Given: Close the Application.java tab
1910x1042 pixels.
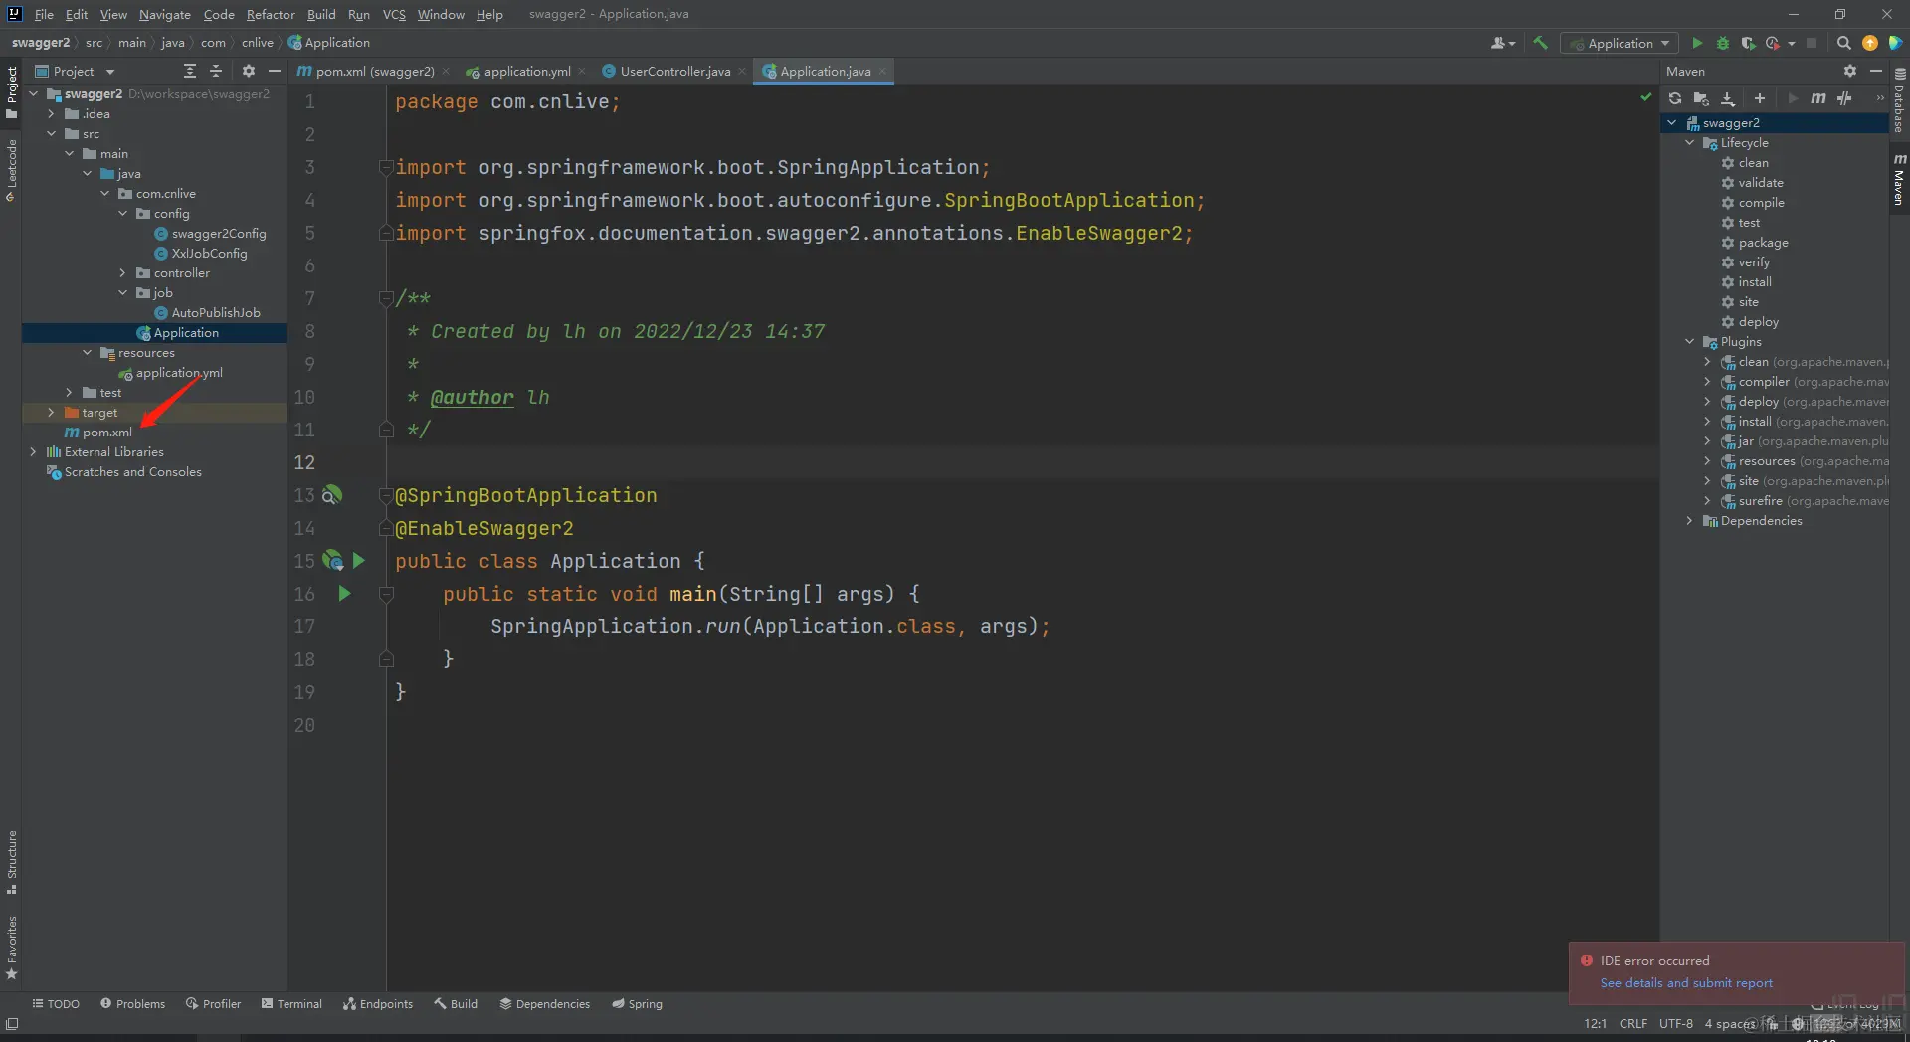Looking at the screenshot, I should pyautogui.click(x=882, y=72).
